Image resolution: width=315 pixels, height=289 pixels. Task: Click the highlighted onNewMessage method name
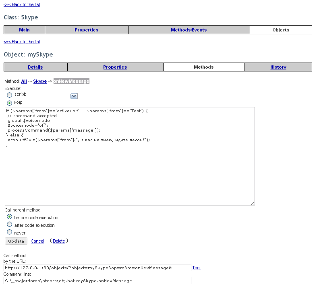click(x=71, y=81)
